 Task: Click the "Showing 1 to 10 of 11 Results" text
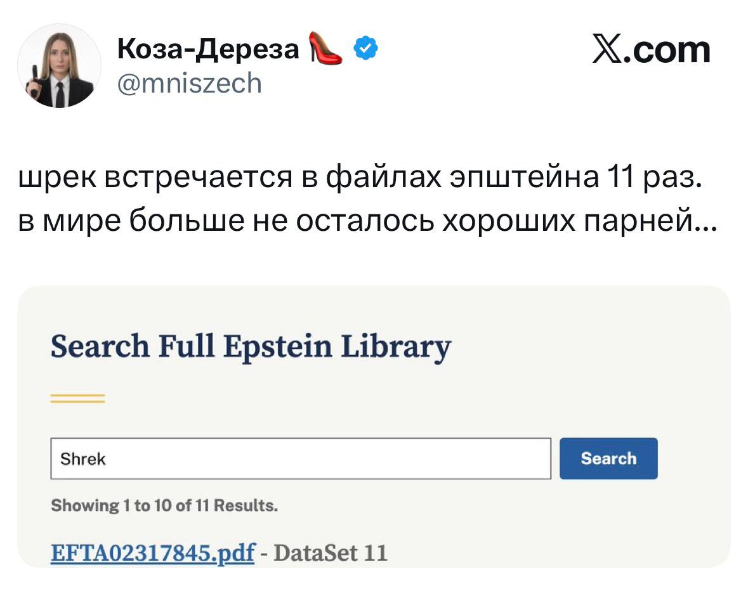[x=164, y=506]
